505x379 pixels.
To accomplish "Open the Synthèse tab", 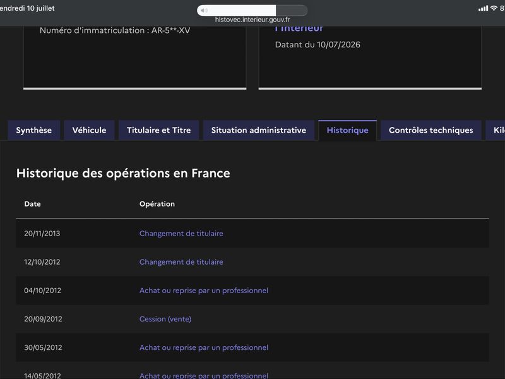I will pos(34,130).
